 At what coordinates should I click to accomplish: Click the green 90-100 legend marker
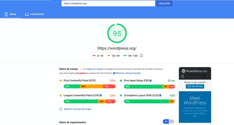point(125,56)
